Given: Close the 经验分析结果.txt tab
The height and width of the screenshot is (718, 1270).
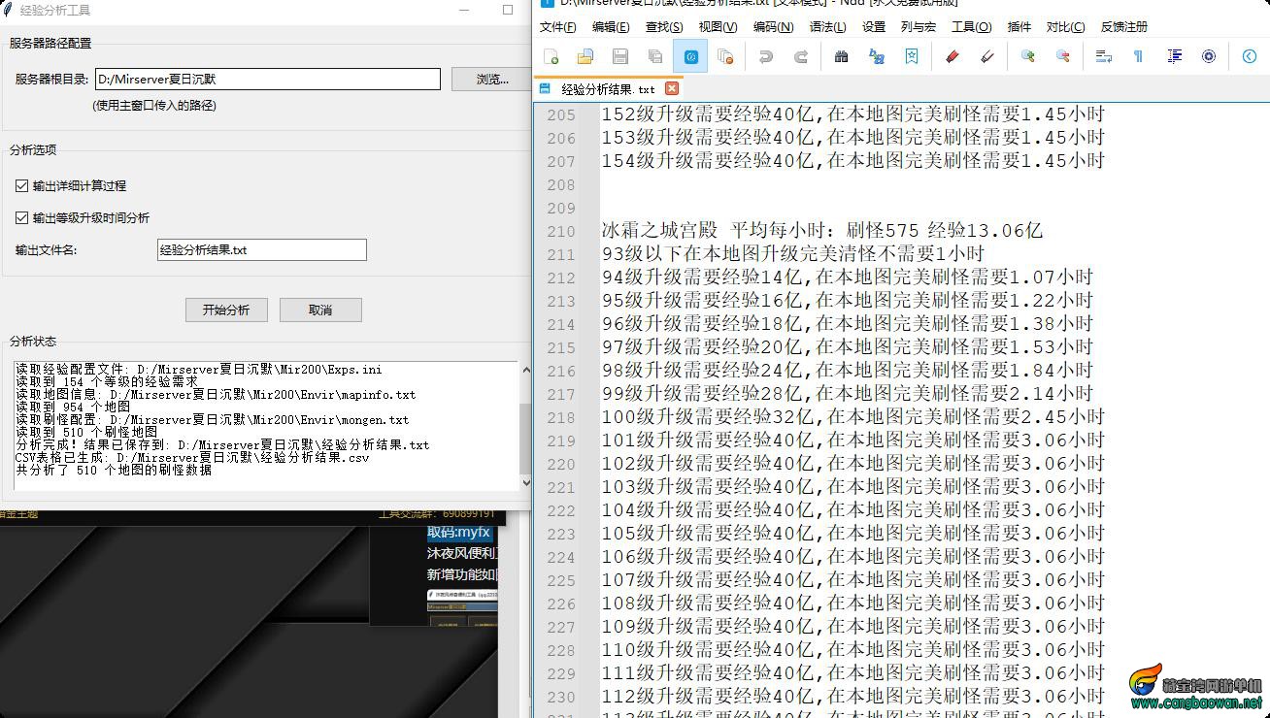Looking at the screenshot, I should point(672,88).
